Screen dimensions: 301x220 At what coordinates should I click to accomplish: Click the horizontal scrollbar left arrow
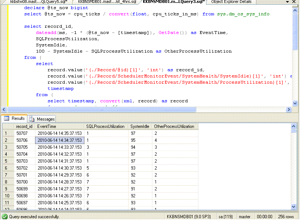(3, 109)
